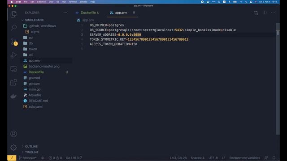
Task: Open Dockerfile from the explorer tree
Action: 36,72
